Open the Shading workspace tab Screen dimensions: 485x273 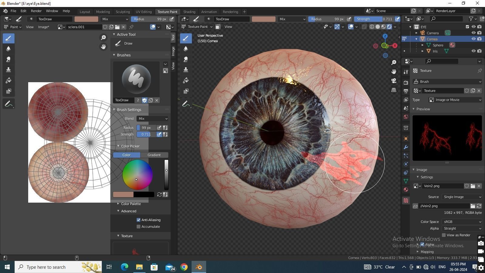pos(189,12)
